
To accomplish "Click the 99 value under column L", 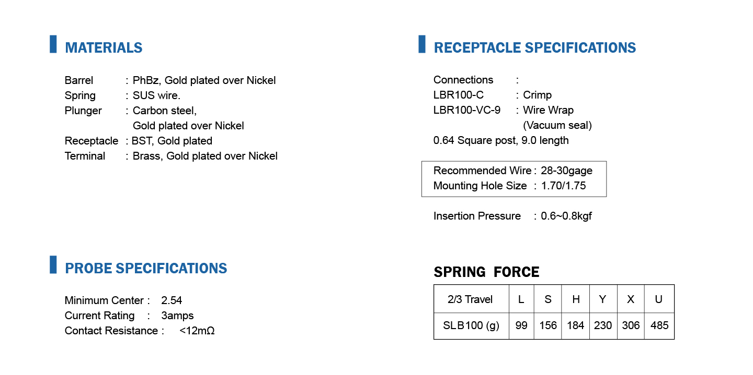I will coord(521,325).
